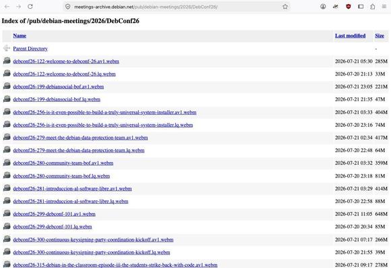Open community-team-bof.av1.webm link

[63, 163]
